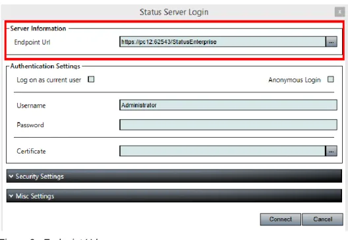Click into the Username field
The height and width of the screenshot is (240, 348).
coord(228,105)
